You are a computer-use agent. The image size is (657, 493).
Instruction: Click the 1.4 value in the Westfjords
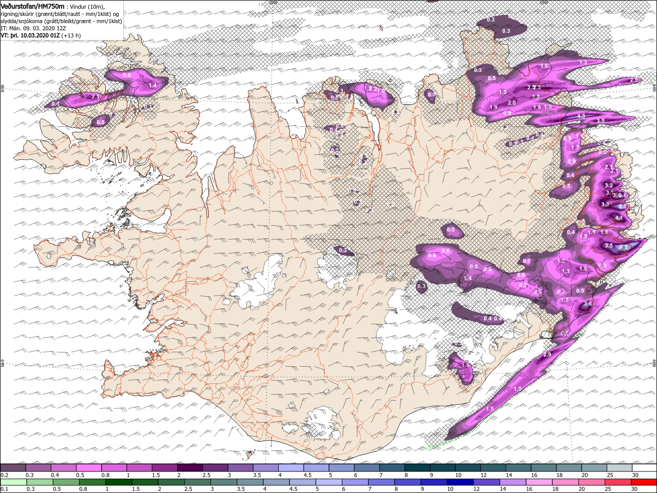(152, 85)
